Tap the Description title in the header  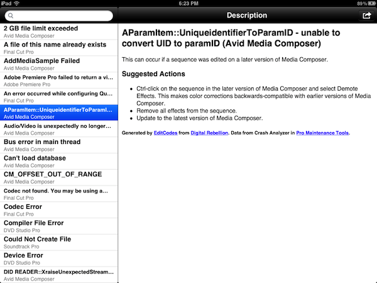tap(247, 15)
